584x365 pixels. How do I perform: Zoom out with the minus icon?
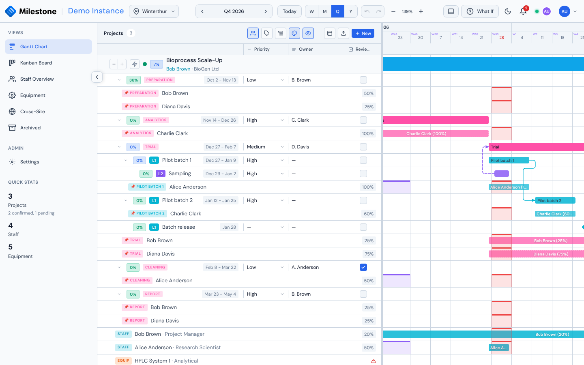coord(393,11)
